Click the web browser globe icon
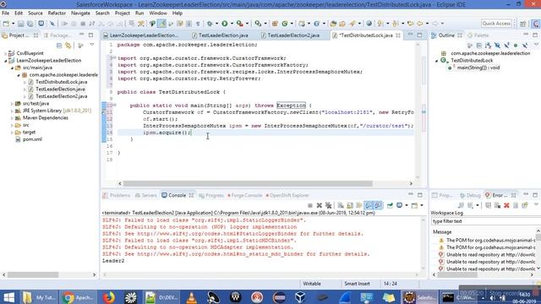Image resolution: width=541 pixels, height=304 pixels. [x=369, y=24]
